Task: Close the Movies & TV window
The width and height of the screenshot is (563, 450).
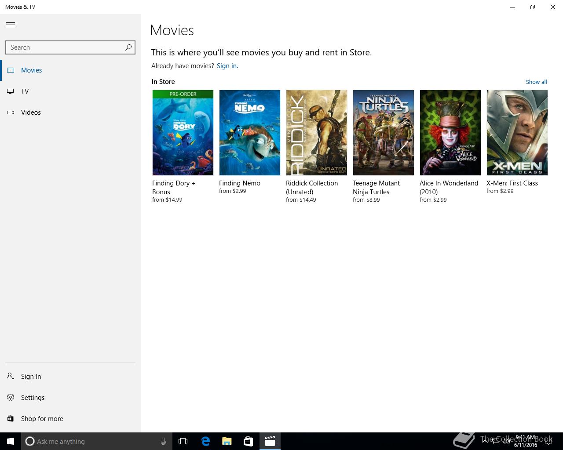Action: click(553, 7)
